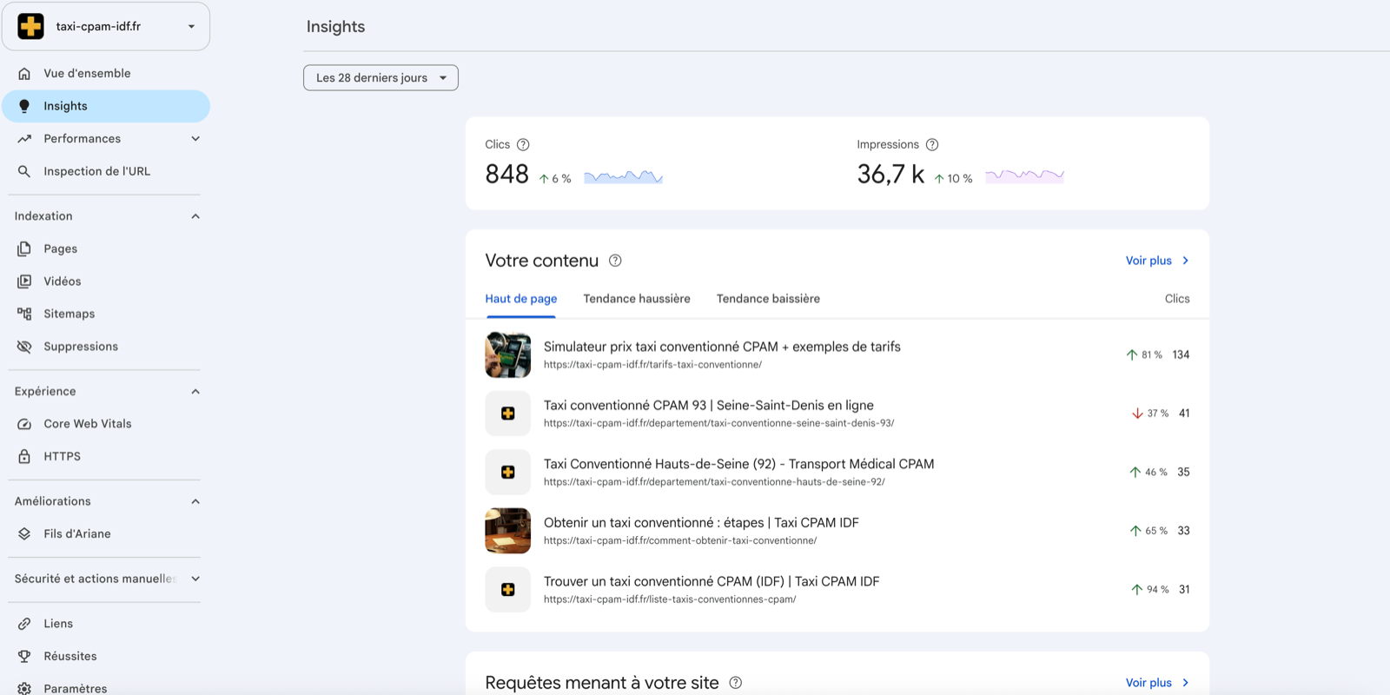Screen dimensions: 1390x695
Task: Click the HTTPS lock icon
Action: click(x=24, y=456)
